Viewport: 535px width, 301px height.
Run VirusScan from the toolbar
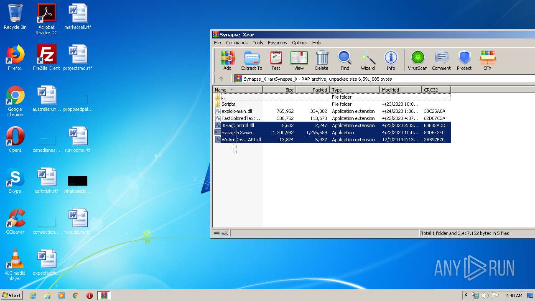(x=418, y=61)
